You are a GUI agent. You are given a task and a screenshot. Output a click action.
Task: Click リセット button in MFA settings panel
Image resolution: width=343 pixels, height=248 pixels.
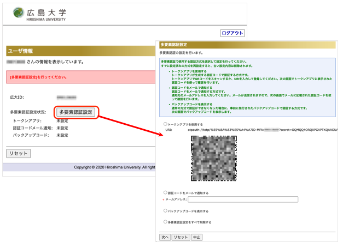181,237
